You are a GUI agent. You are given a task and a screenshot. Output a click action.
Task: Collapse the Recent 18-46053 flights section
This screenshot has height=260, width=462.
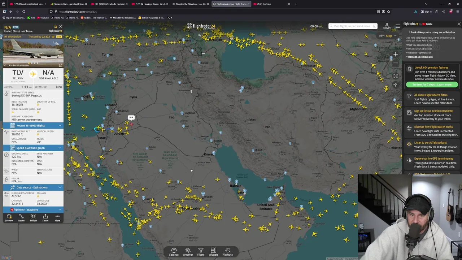pyautogui.click(x=33, y=126)
